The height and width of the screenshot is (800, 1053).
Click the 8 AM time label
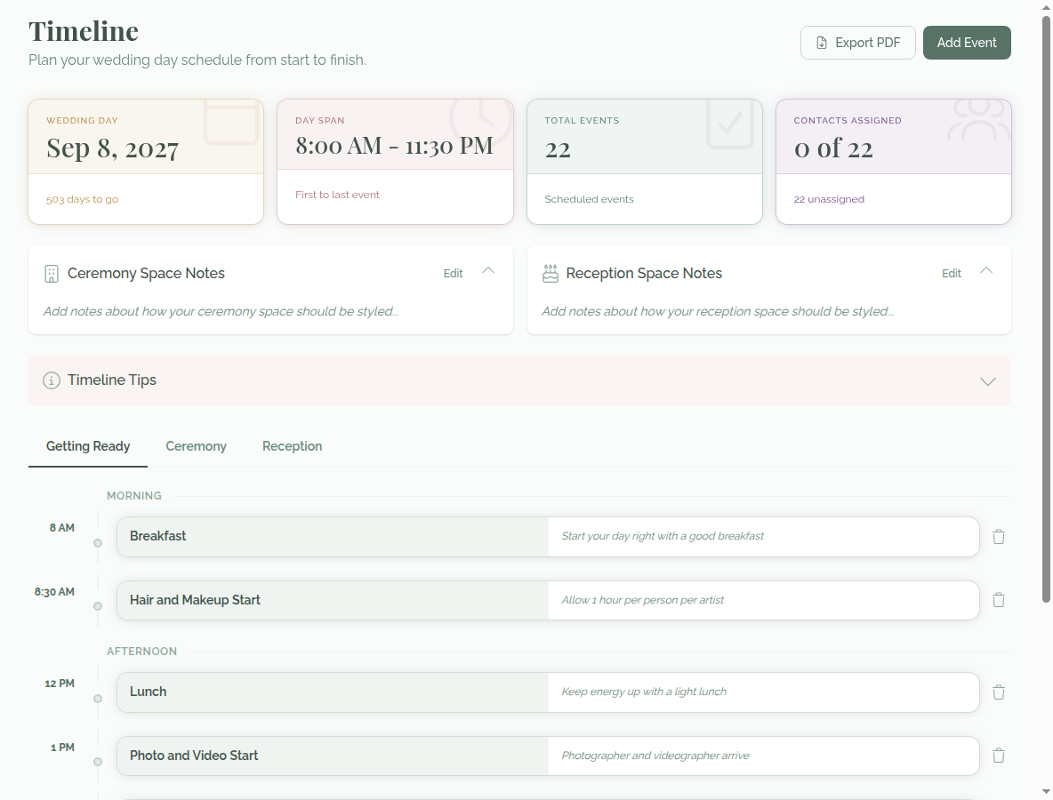coord(61,527)
